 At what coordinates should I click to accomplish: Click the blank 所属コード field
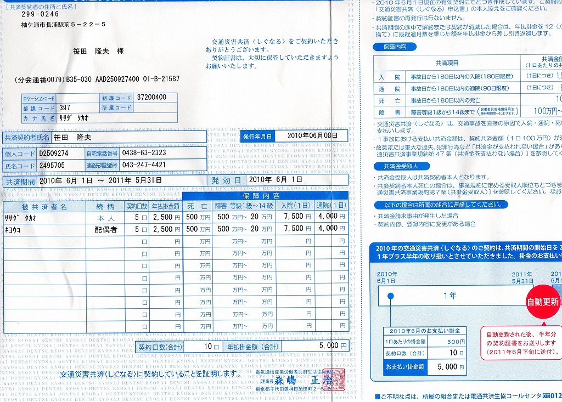155,107
